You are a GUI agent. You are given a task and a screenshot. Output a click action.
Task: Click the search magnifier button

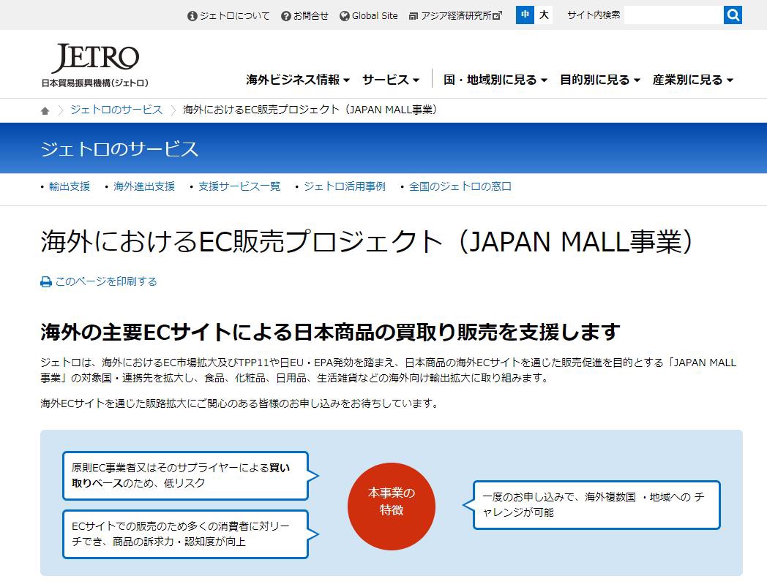(733, 15)
